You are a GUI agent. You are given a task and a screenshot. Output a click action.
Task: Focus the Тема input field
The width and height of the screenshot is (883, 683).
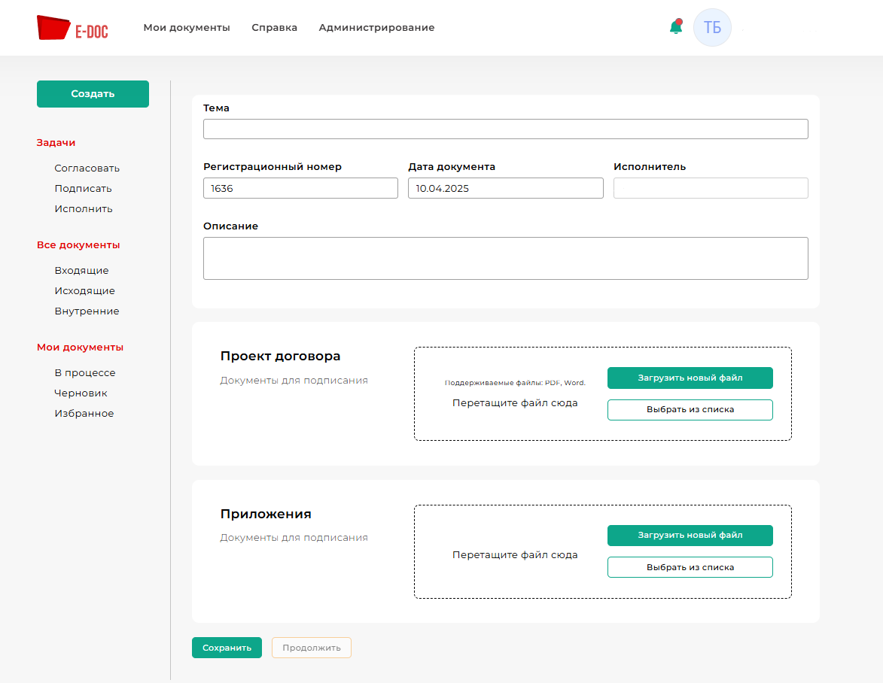[x=505, y=129]
